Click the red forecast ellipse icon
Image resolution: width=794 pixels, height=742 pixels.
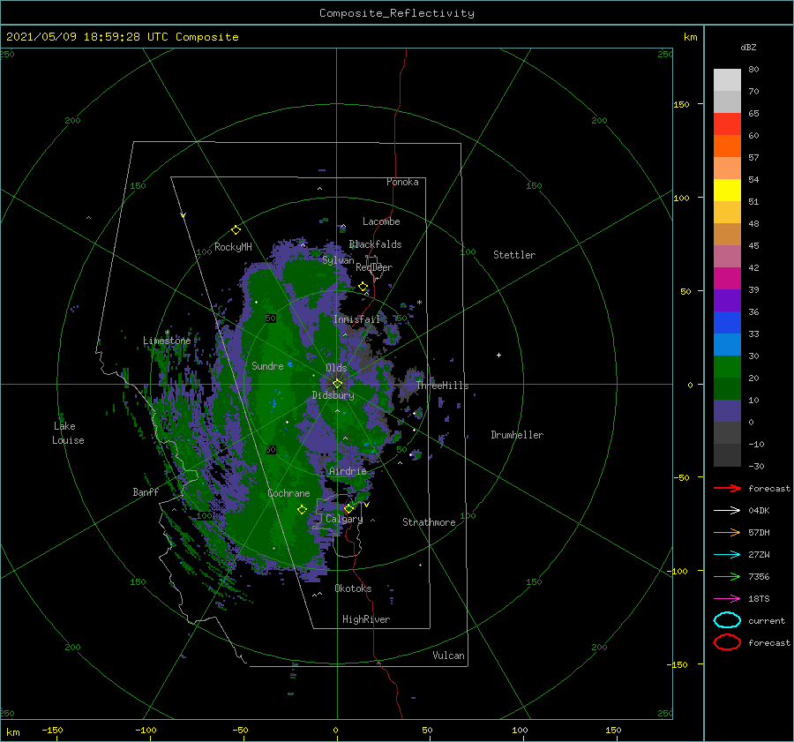[727, 642]
